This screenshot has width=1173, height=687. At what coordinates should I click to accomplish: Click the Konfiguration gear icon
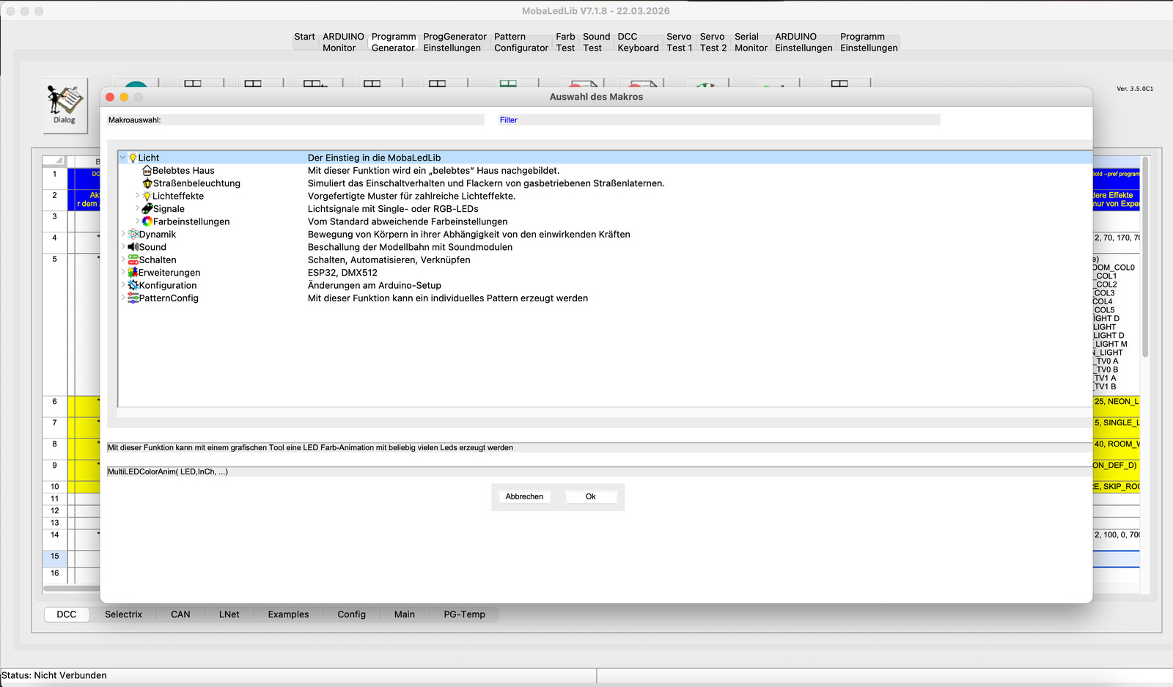[x=133, y=285]
